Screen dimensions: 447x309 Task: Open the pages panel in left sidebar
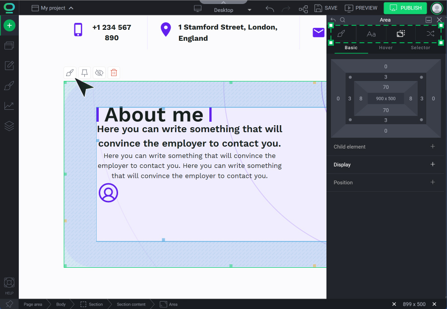tap(9, 46)
